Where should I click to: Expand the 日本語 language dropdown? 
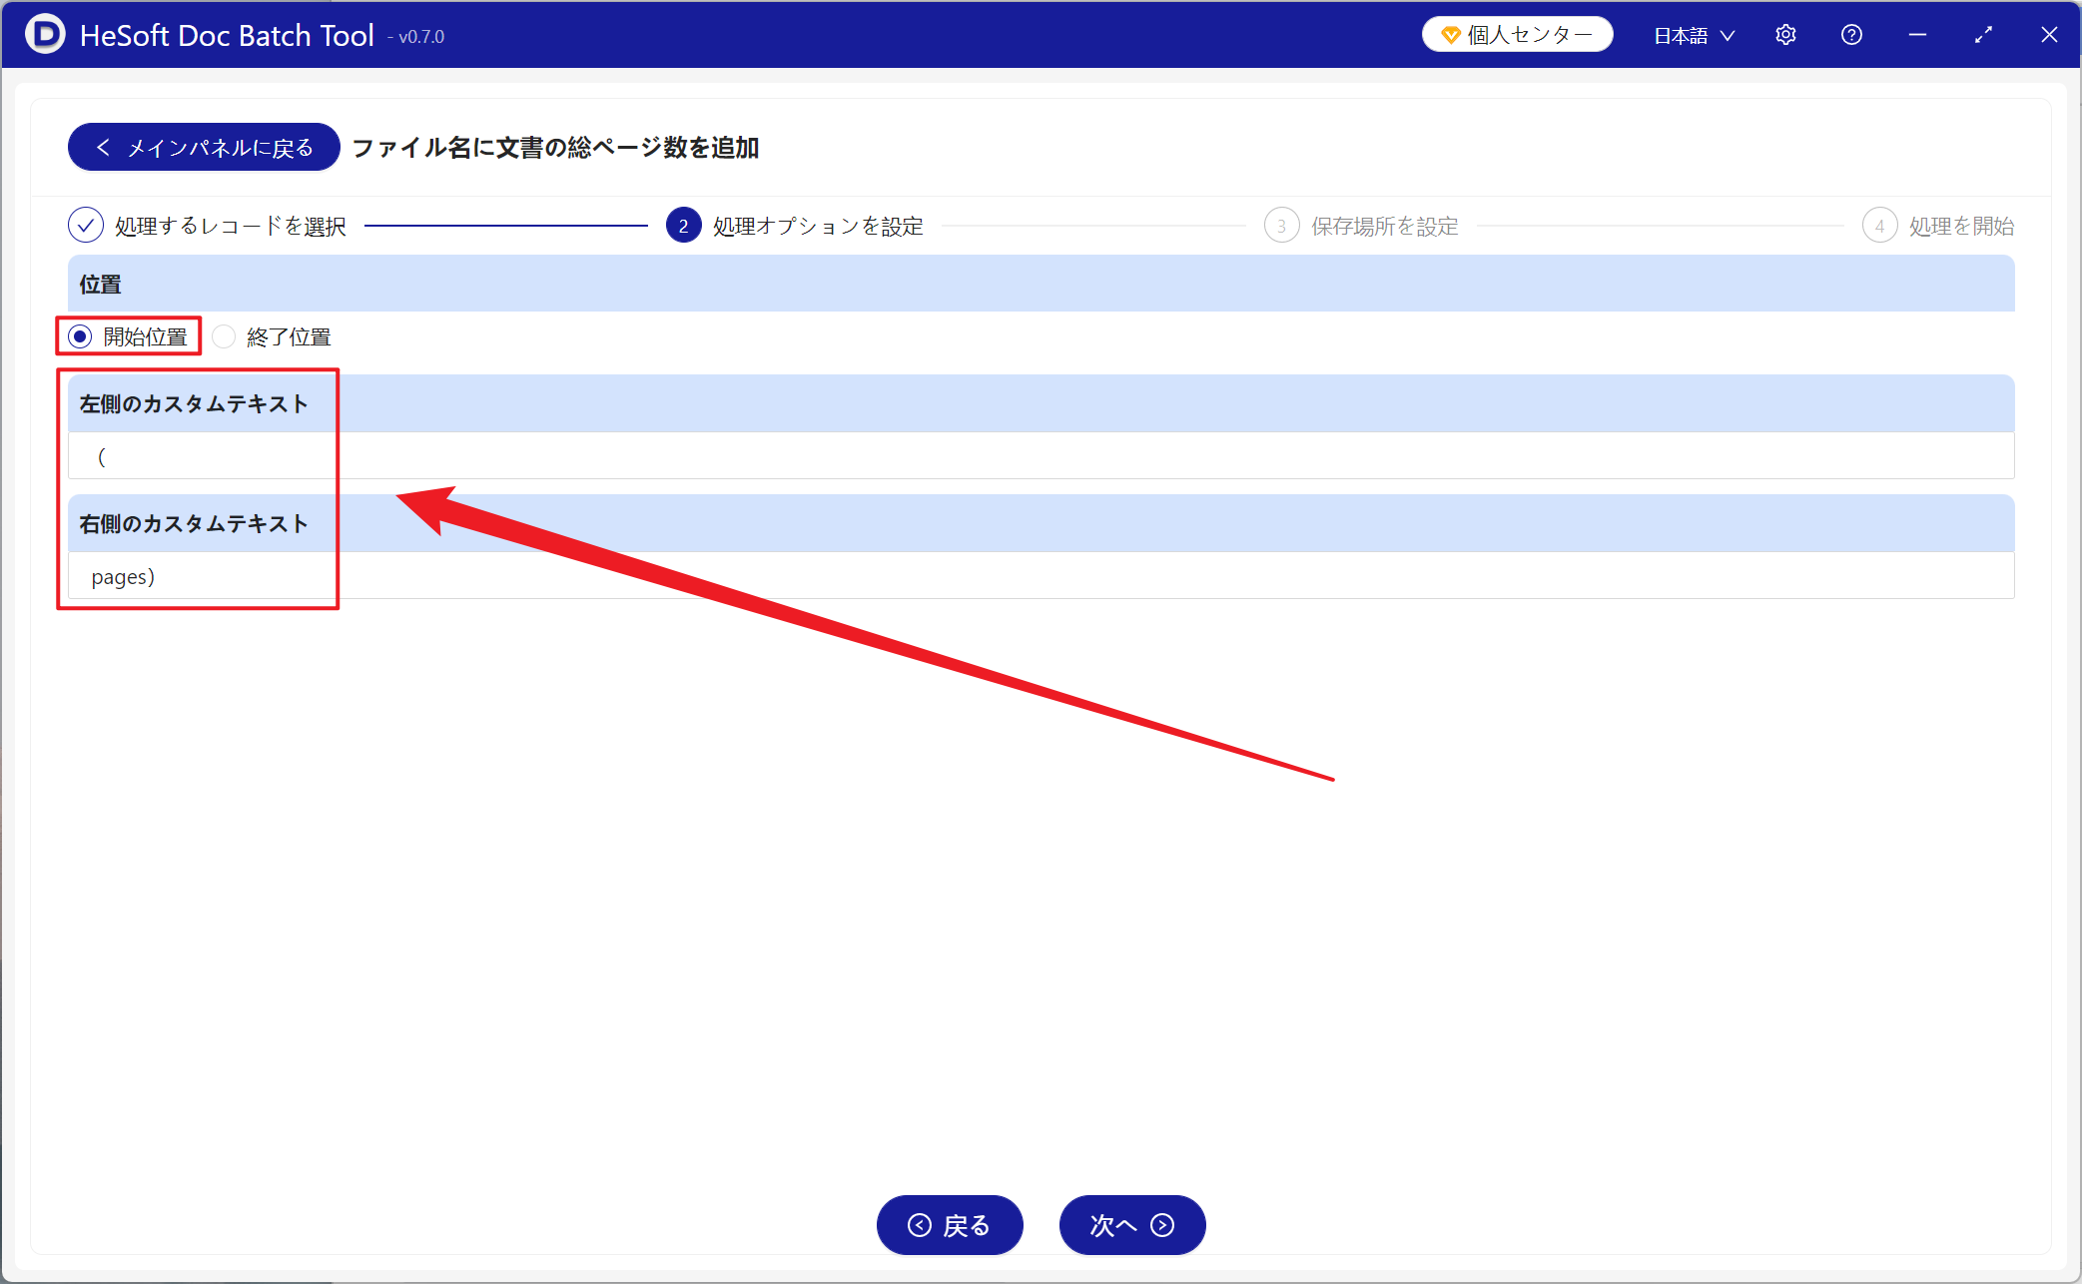point(1694,35)
